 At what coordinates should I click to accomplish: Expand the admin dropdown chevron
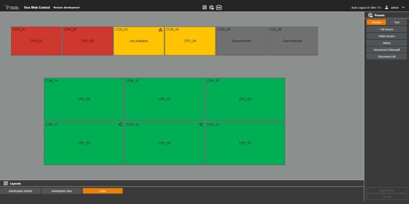pos(403,8)
